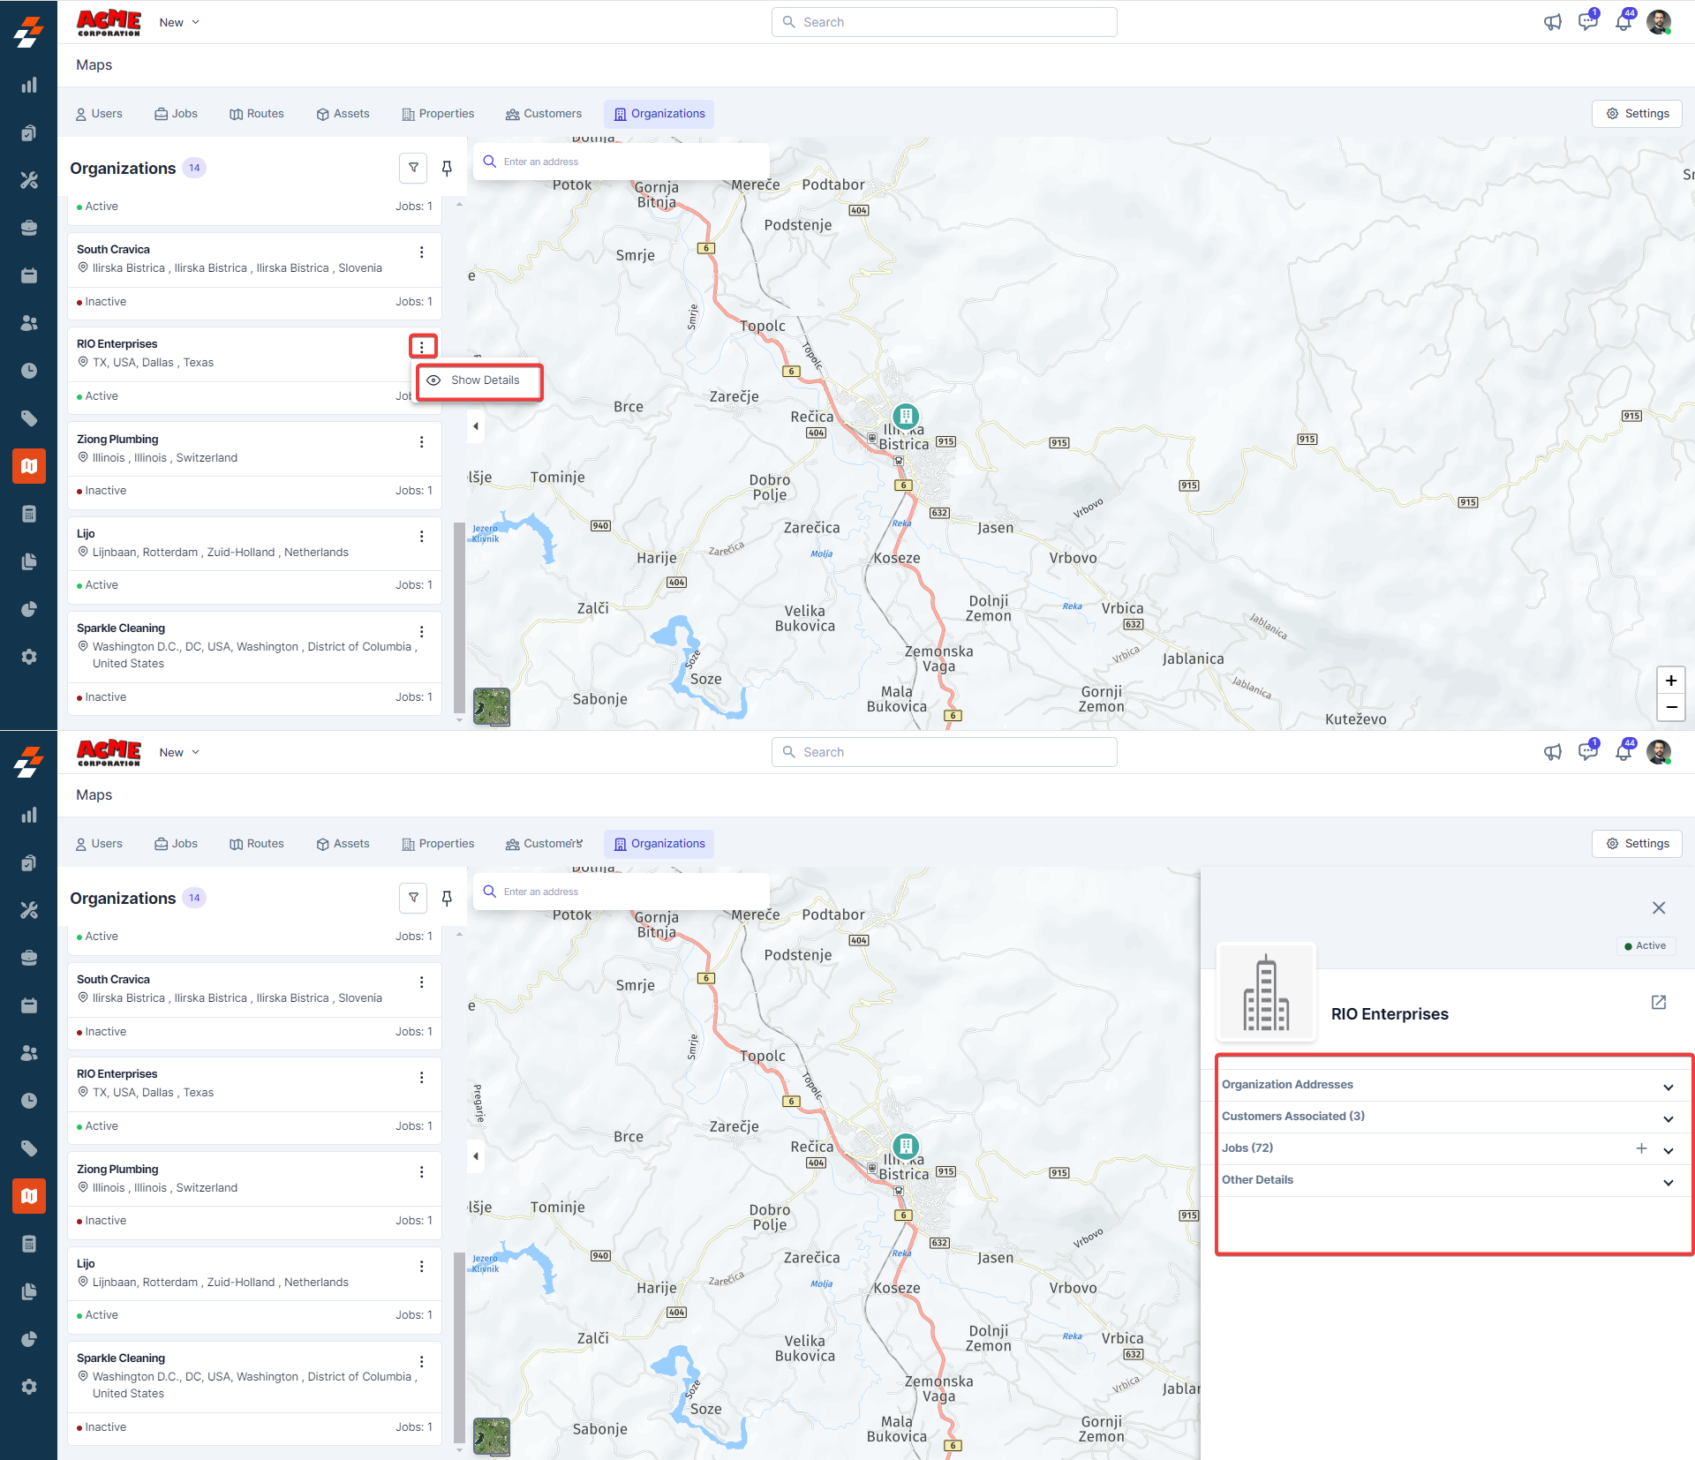The height and width of the screenshot is (1460, 1695).
Task: Open the chat messages icon
Action: click(x=1587, y=22)
